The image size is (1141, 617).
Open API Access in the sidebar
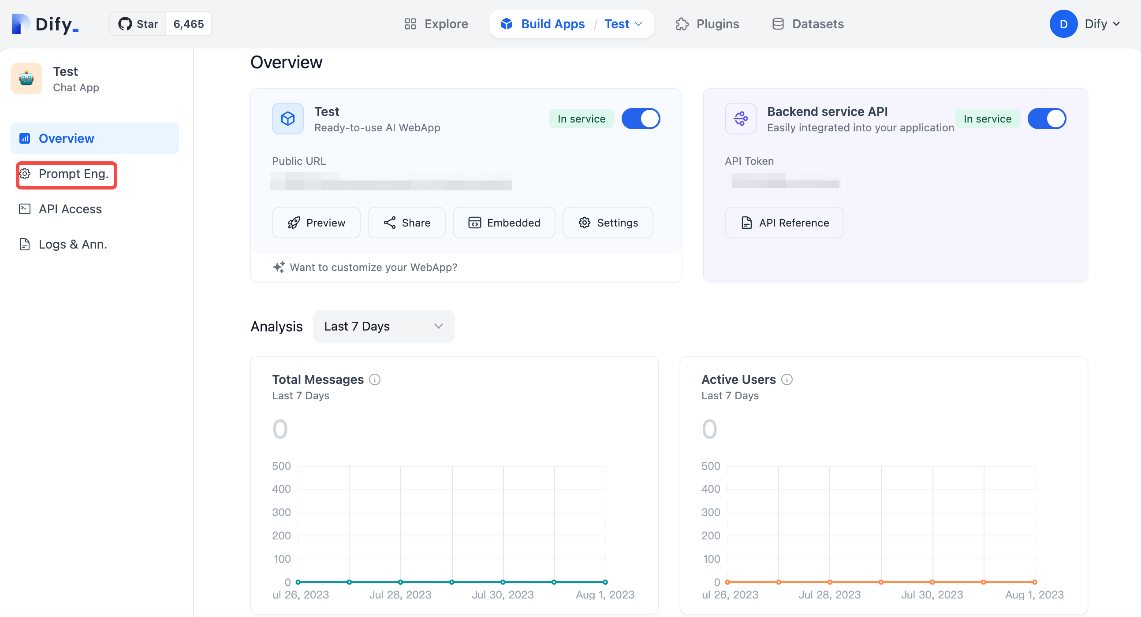pos(95,209)
